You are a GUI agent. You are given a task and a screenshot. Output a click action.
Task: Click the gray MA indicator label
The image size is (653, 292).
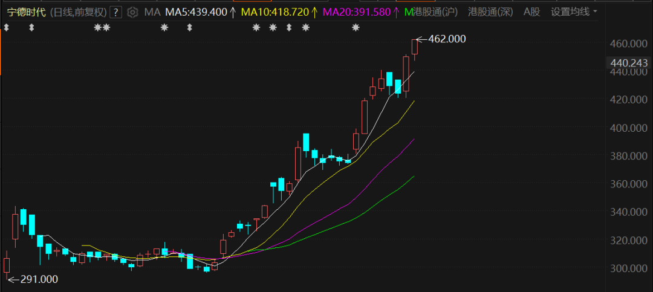point(152,12)
